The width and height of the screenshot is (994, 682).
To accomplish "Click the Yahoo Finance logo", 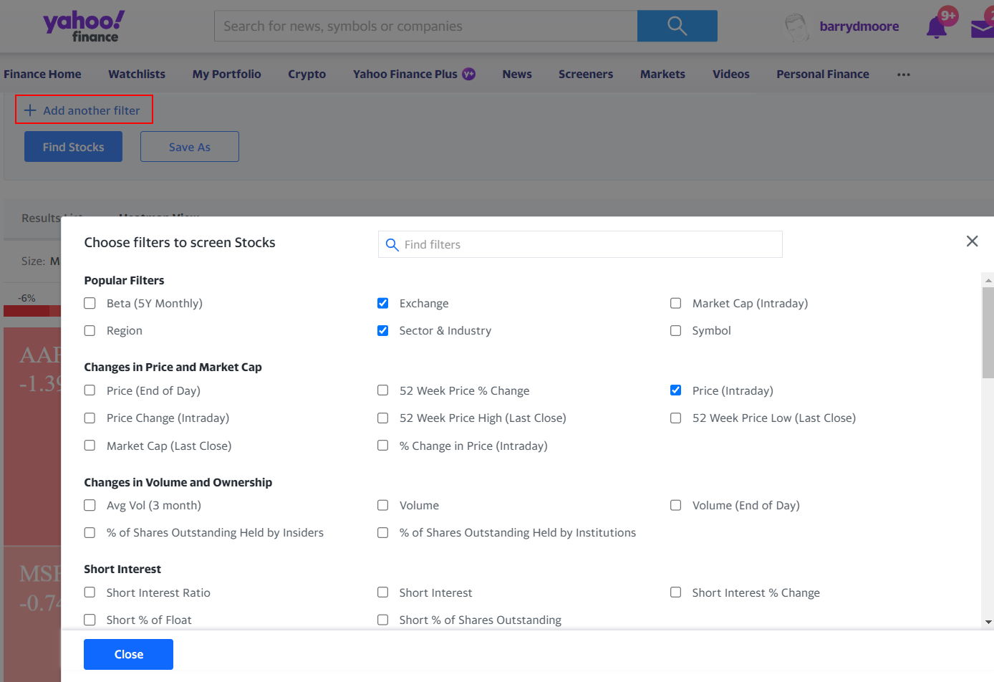I will click(82, 26).
